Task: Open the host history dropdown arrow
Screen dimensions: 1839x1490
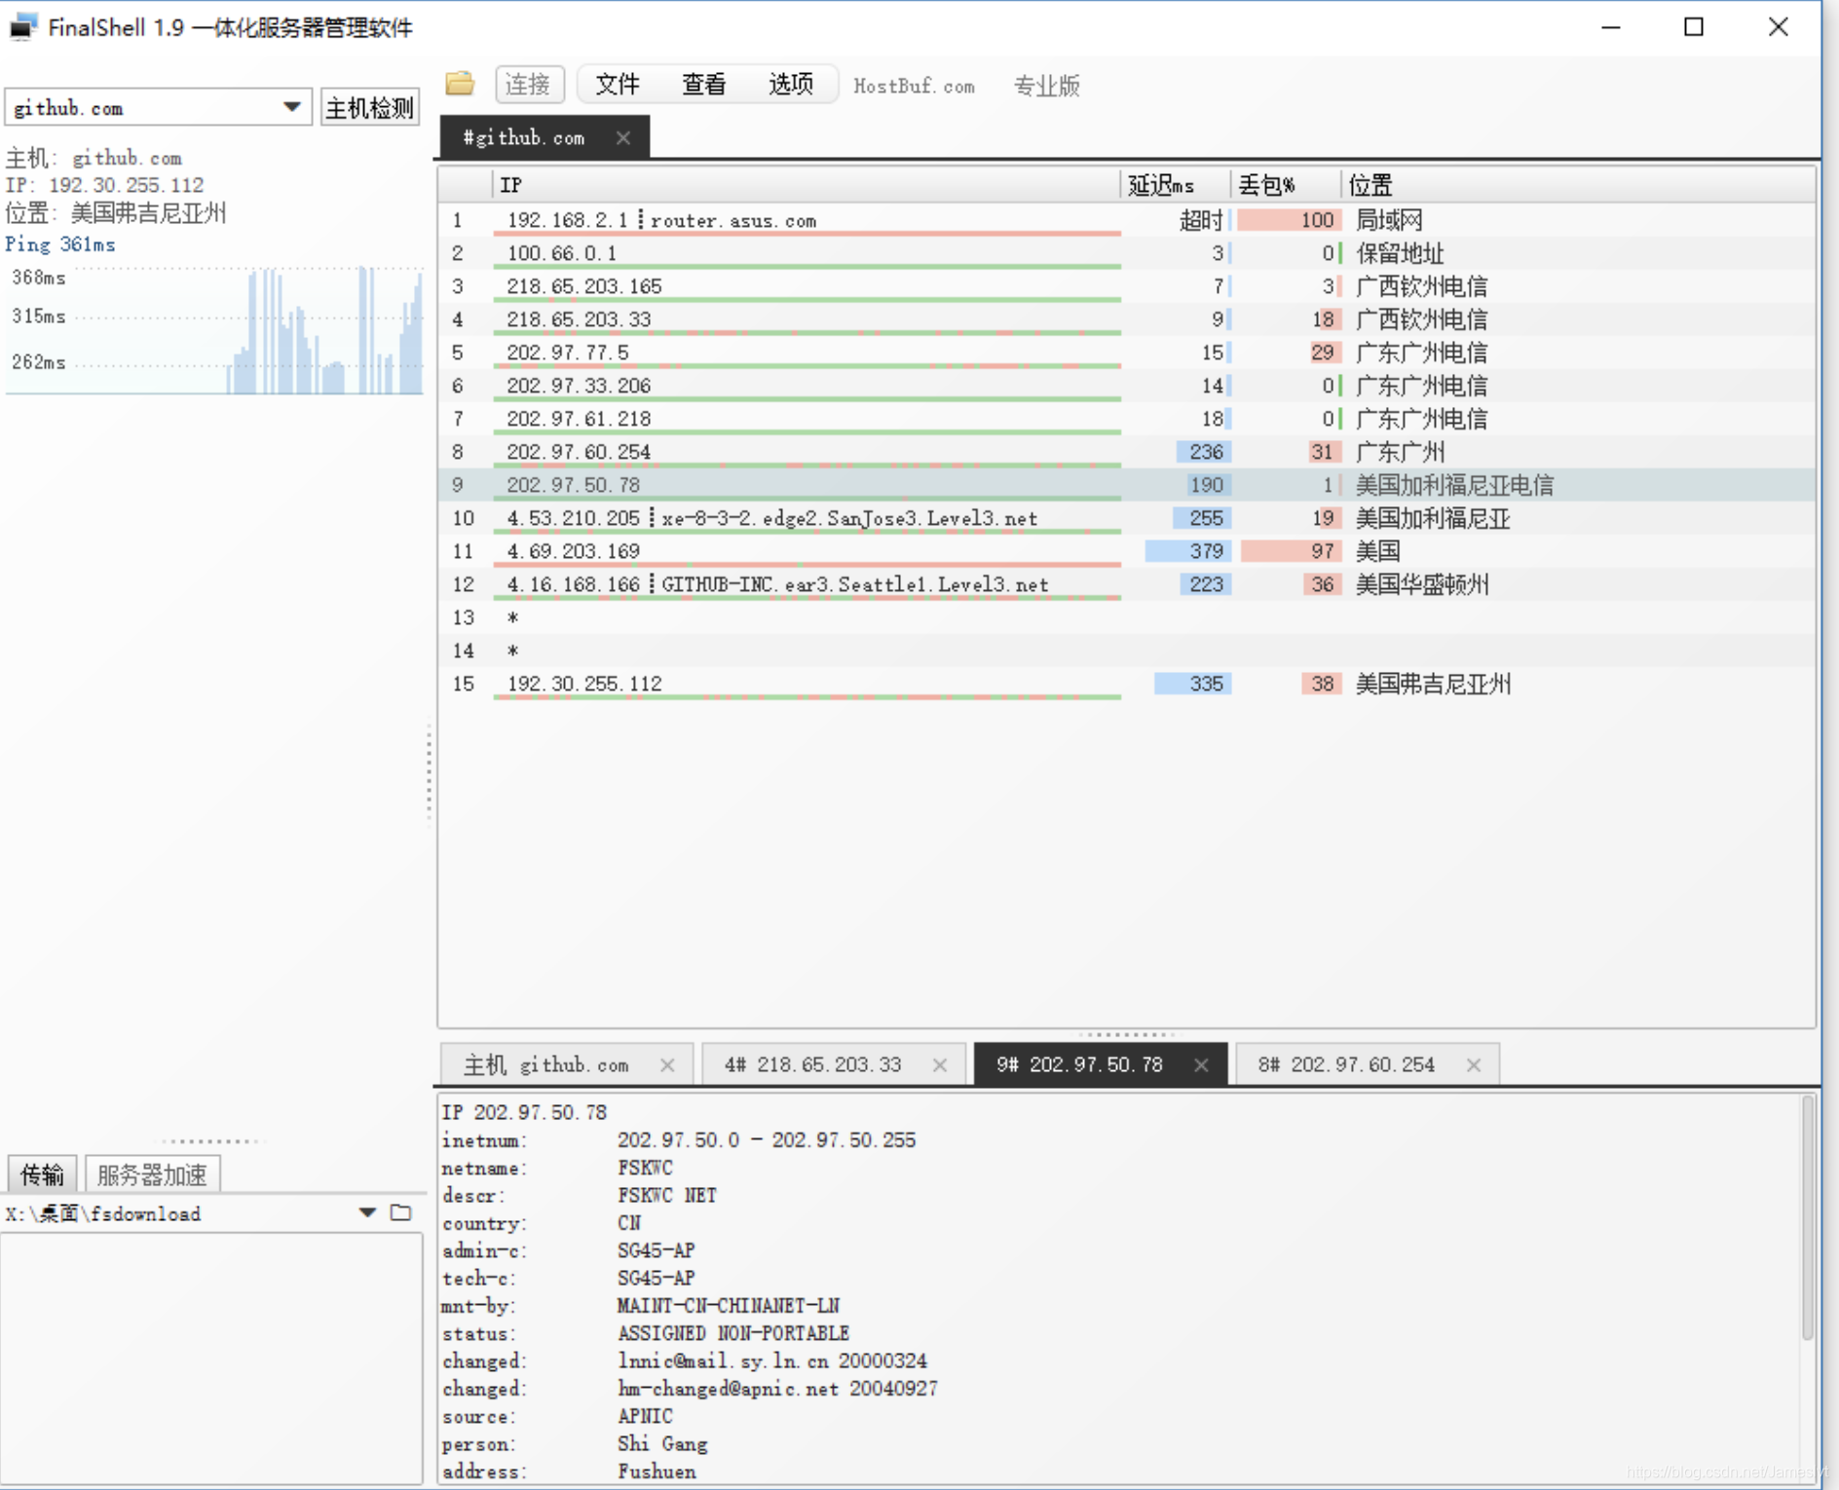Action: click(291, 107)
